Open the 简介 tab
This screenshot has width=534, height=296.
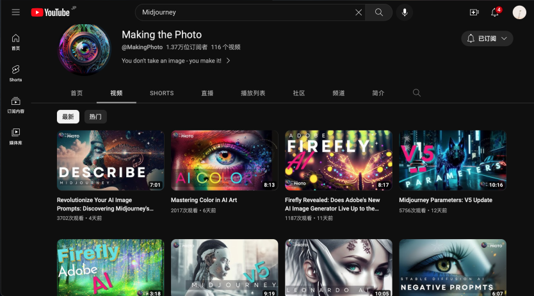click(x=378, y=93)
